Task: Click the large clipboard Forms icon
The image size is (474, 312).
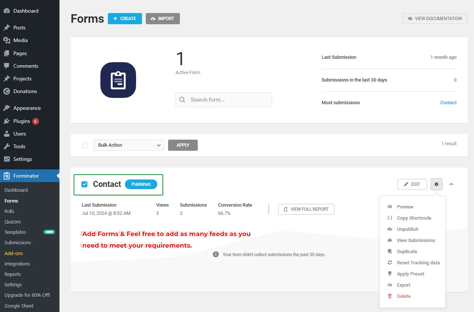Action: pyautogui.click(x=118, y=80)
